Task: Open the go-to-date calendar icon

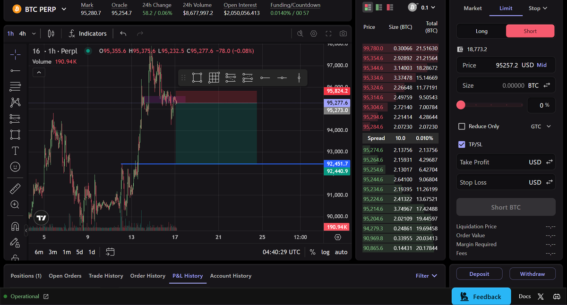Action: coord(110,252)
